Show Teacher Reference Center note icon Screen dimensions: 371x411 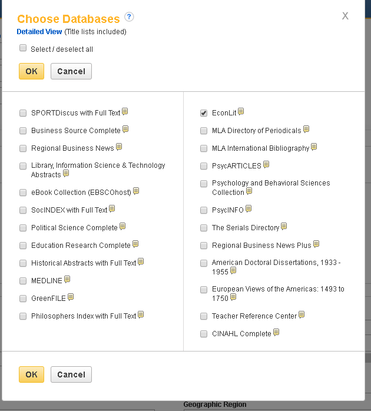pyautogui.click(x=302, y=314)
